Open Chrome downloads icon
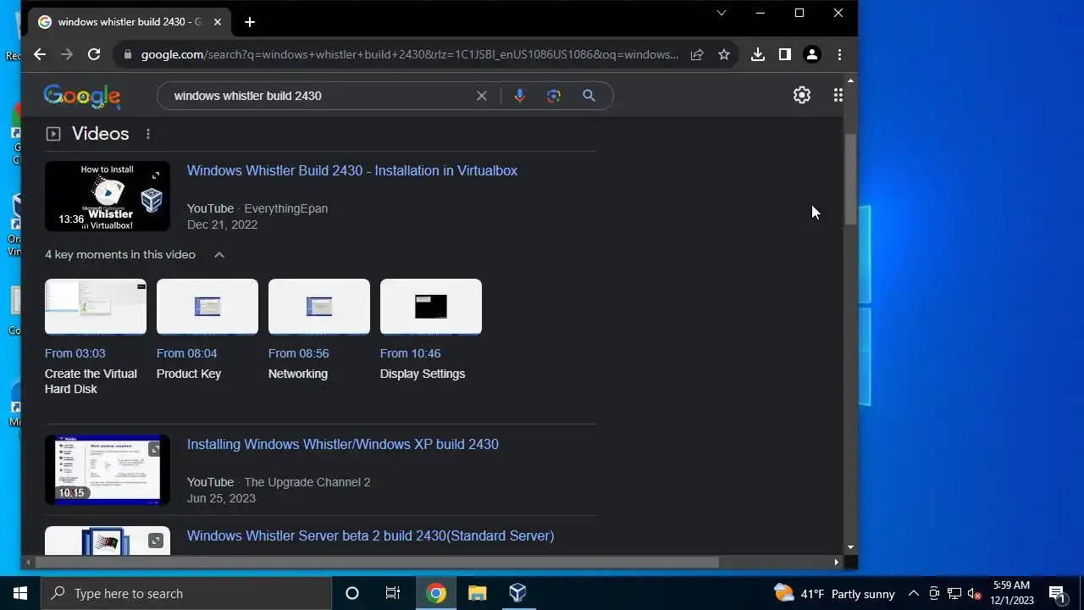Image resolution: width=1084 pixels, height=610 pixels. pyautogui.click(x=758, y=54)
